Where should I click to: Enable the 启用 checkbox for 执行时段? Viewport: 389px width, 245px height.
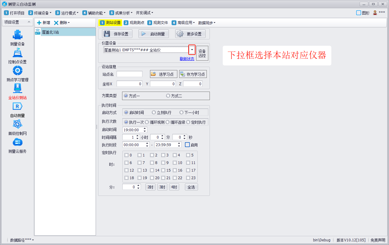[x=187, y=145]
